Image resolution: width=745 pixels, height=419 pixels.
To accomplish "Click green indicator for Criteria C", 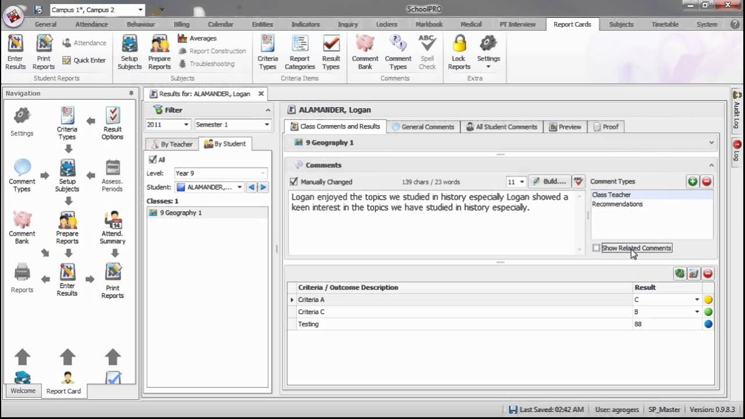I will pos(708,312).
